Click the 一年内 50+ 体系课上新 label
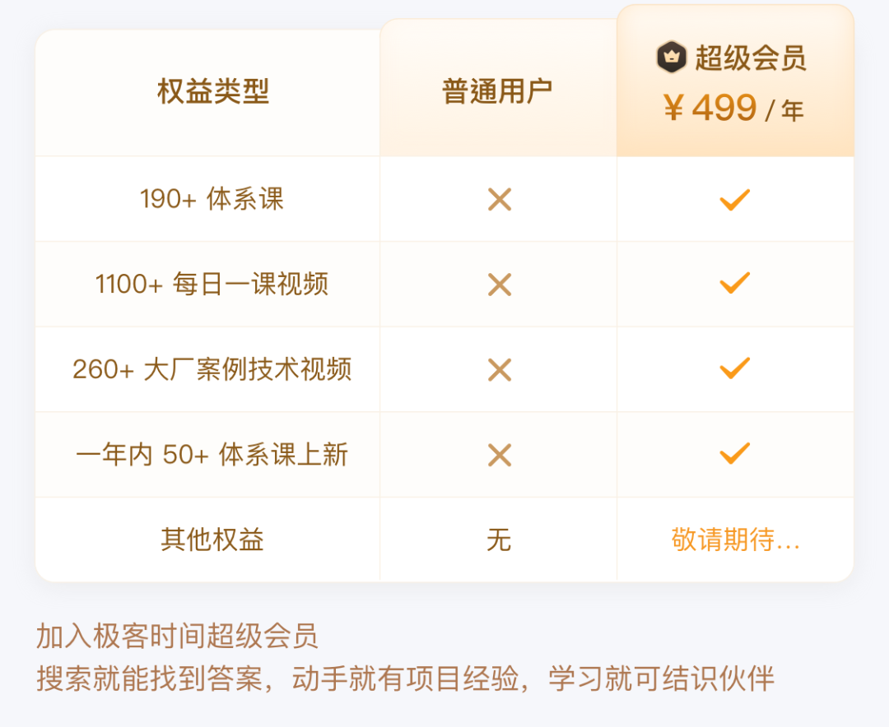 click(212, 455)
